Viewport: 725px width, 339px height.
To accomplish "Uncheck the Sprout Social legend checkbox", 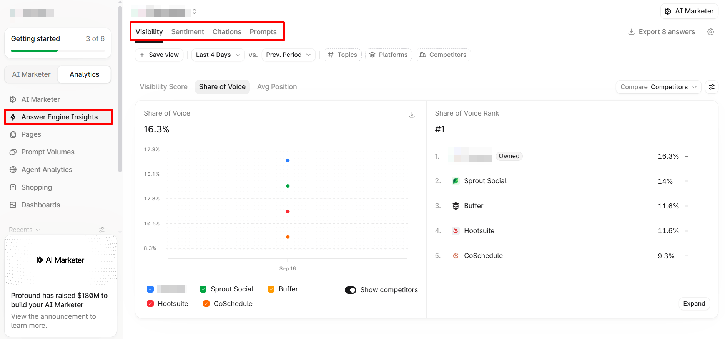I will 203,289.
